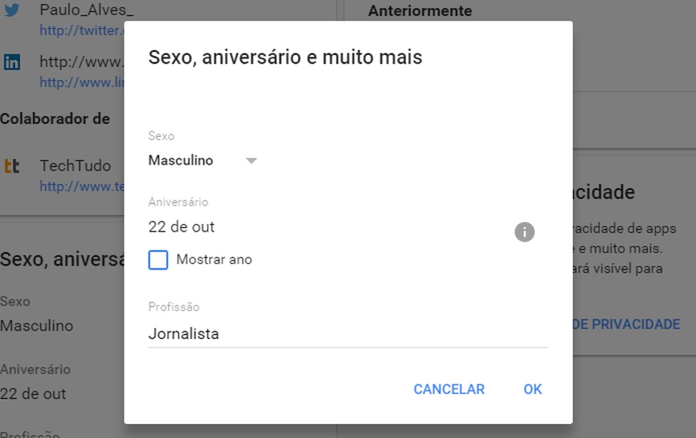Check the show year option under birthday
This screenshot has height=438, width=696.
click(158, 260)
